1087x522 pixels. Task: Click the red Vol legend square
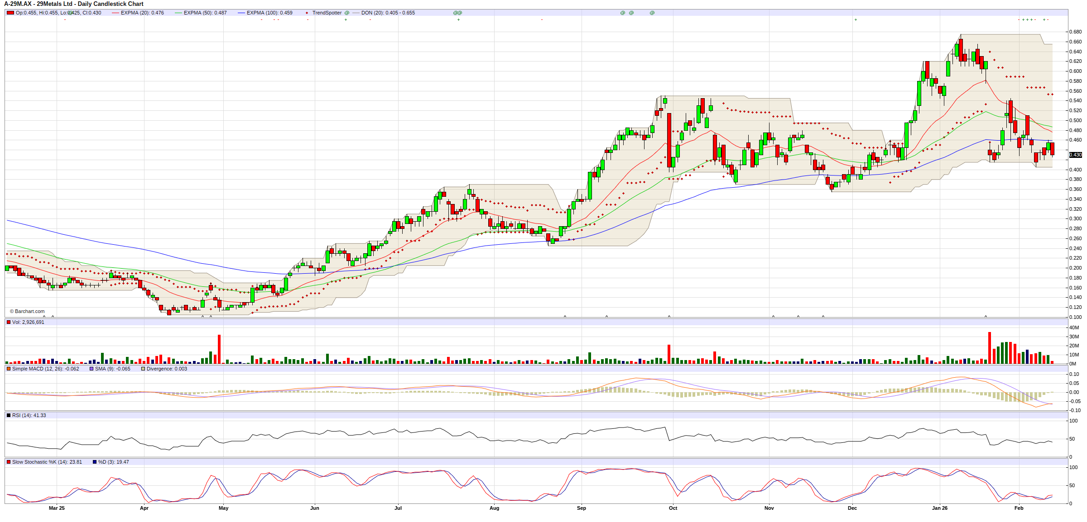coord(9,322)
